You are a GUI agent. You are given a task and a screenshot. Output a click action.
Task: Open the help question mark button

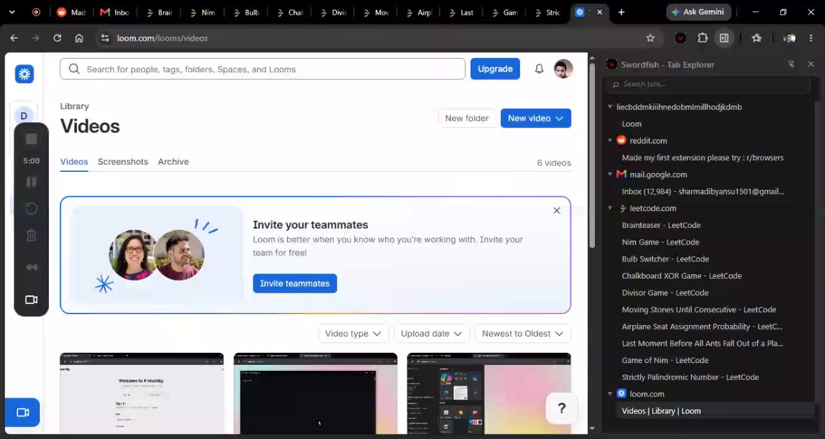point(561,408)
